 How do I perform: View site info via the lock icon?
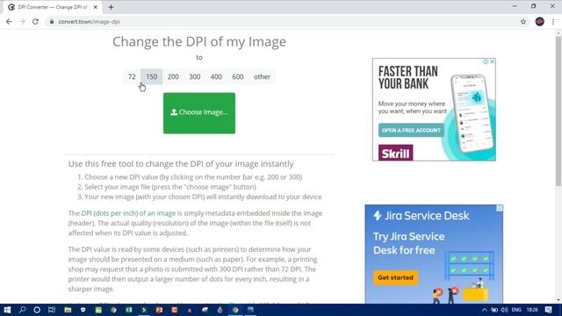click(52, 21)
